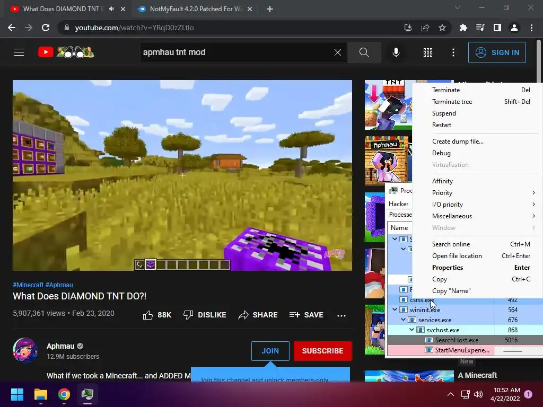Choose Open file location
This screenshot has height=407, width=543.
[x=477, y=256]
